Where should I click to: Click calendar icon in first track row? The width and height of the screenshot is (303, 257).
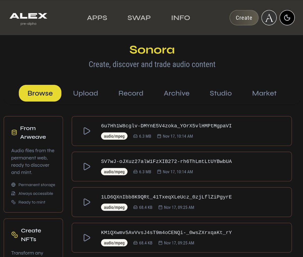pos(159,136)
